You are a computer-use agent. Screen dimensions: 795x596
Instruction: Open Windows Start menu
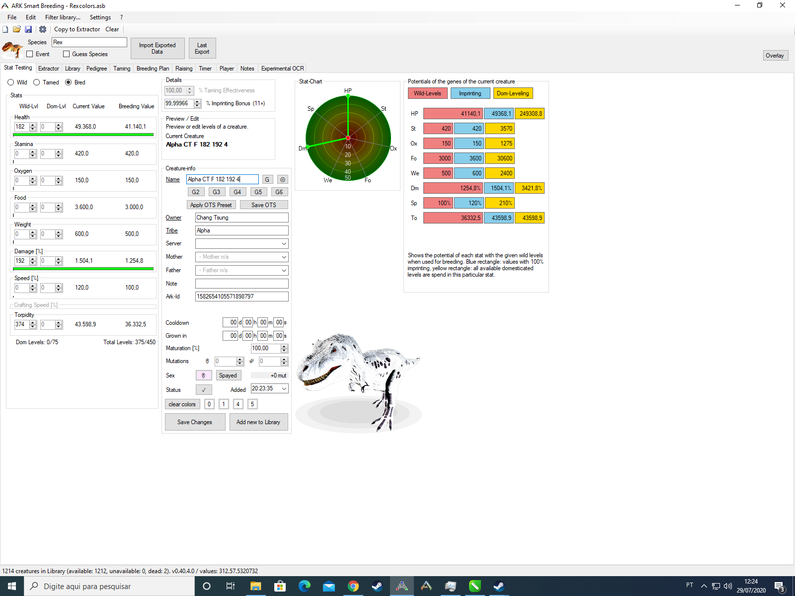coord(12,586)
